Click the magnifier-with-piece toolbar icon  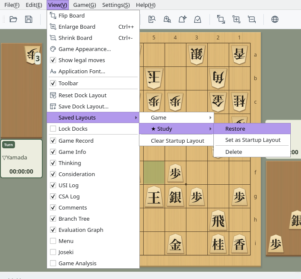(x=167, y=19)
